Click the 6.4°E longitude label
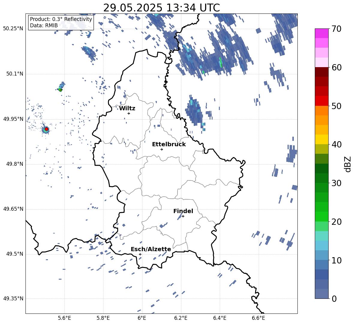The width and height of the screenshot is (355, 324). pos(219,318)
